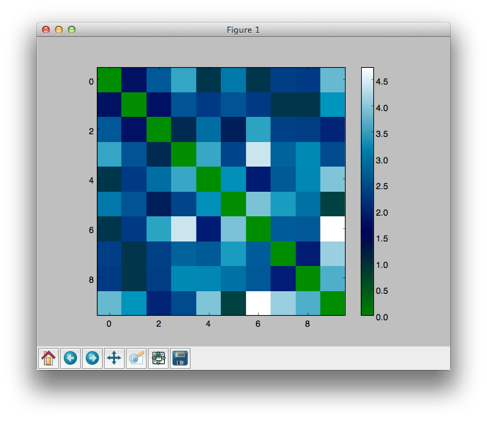Click the white cell in row 6 of heatmap
487x421 pixels.
[333, 229]
